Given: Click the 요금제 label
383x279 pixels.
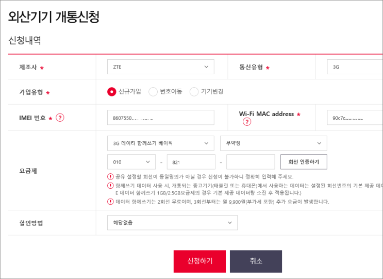Looking at the screenshot, I should pyautogui.click(x=28, y=171).
